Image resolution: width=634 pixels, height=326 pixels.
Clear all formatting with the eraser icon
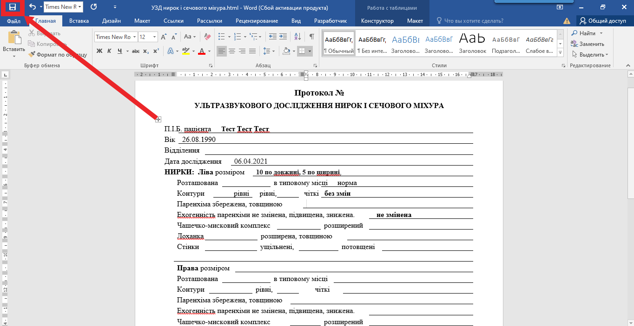point(207,37)
